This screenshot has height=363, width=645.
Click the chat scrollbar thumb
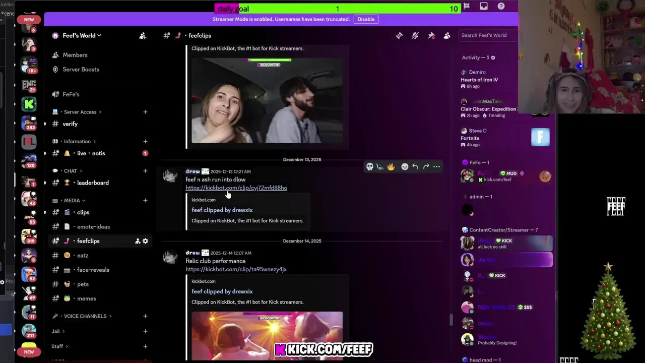click(x=451, y=320)
